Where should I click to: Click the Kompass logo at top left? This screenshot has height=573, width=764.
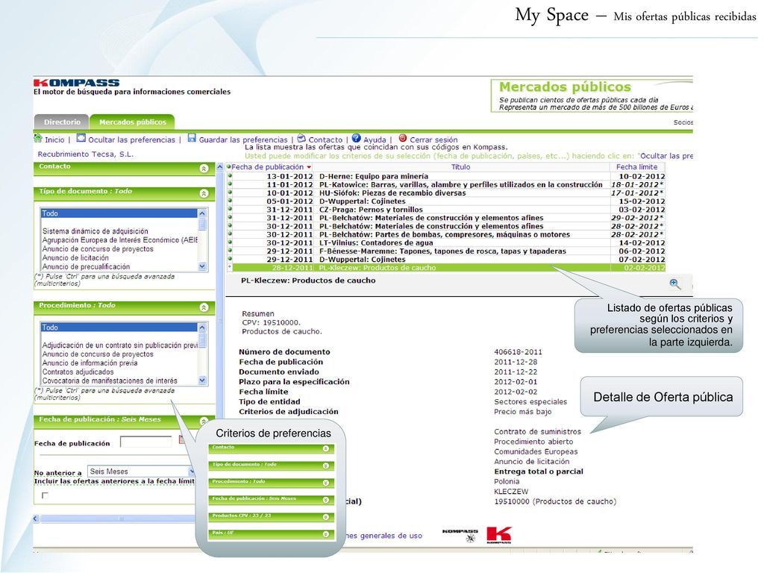(x=77, y=83)
